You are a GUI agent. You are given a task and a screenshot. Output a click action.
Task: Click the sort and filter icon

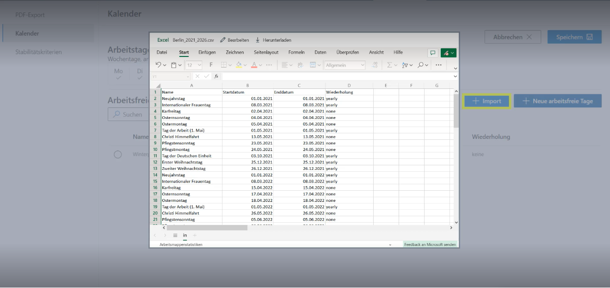point(405,65)
